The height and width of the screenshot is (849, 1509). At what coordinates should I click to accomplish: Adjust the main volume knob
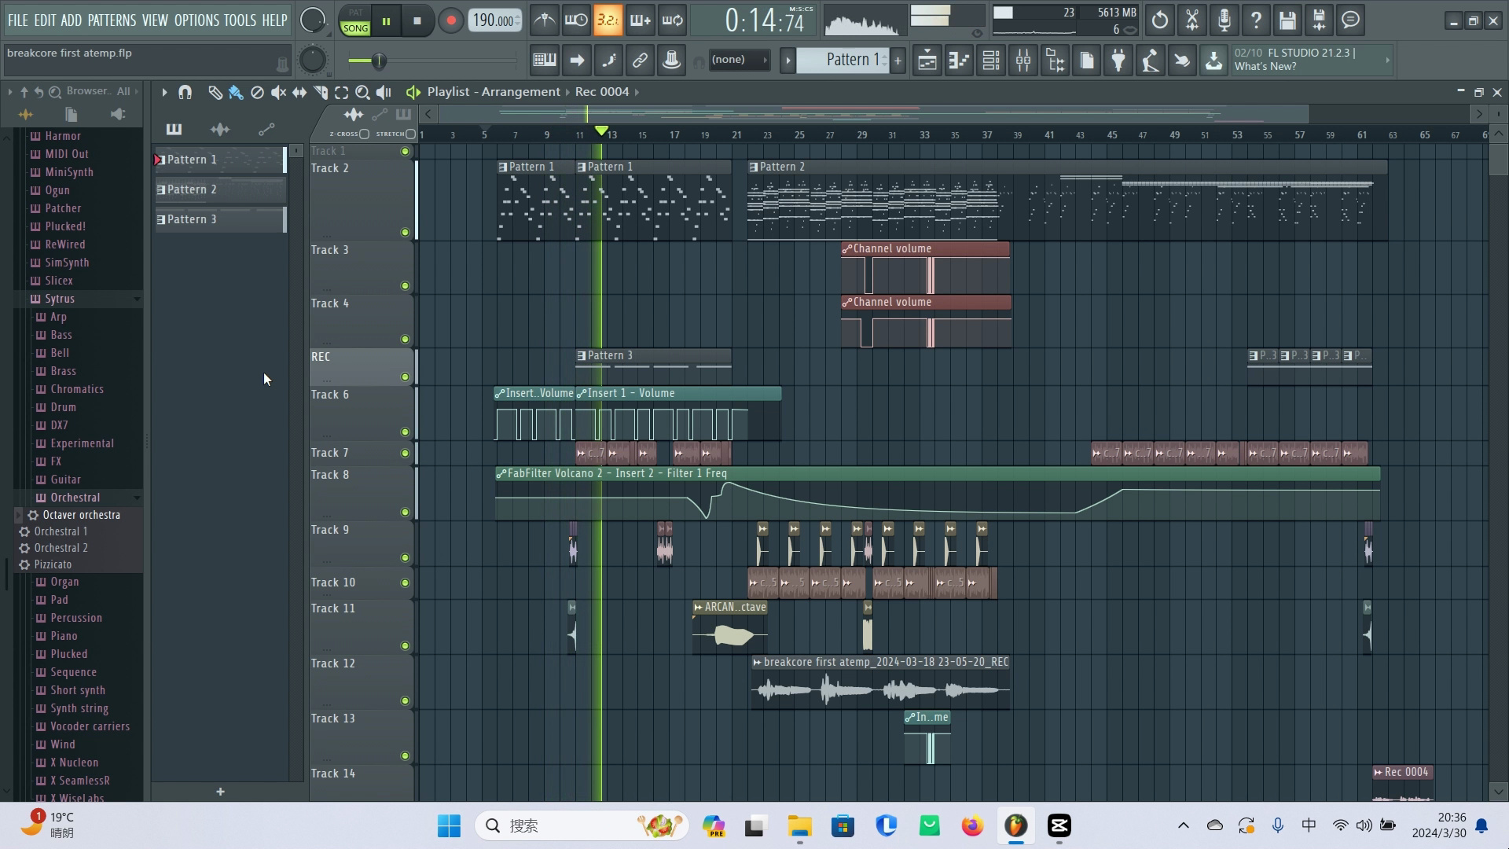313,20
